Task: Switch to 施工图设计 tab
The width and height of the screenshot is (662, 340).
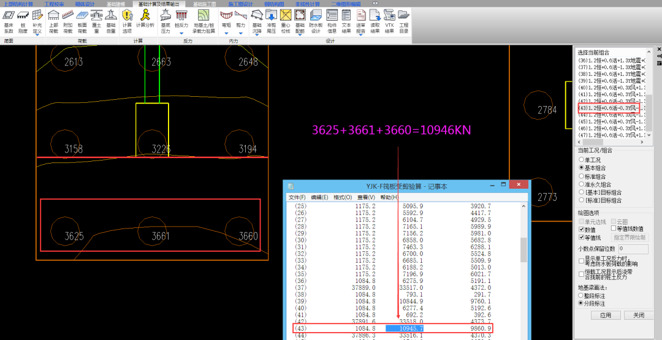Action: 241,4
